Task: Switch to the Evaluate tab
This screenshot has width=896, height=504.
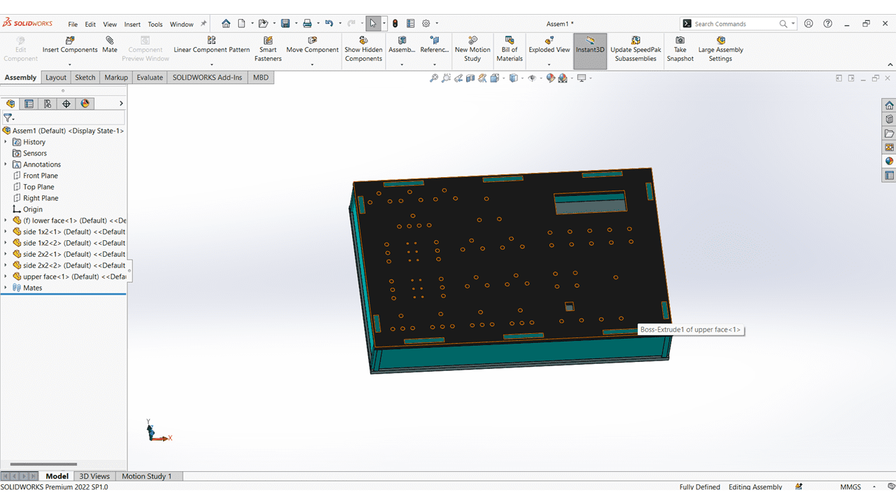Action: (150, 78)
